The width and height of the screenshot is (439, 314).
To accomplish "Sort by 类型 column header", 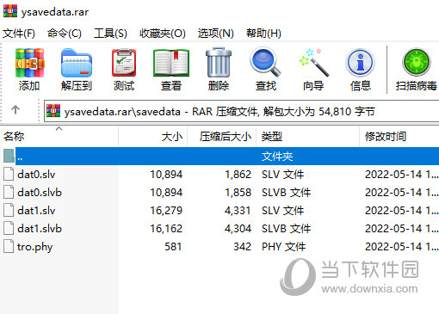I will coord(307,137).
